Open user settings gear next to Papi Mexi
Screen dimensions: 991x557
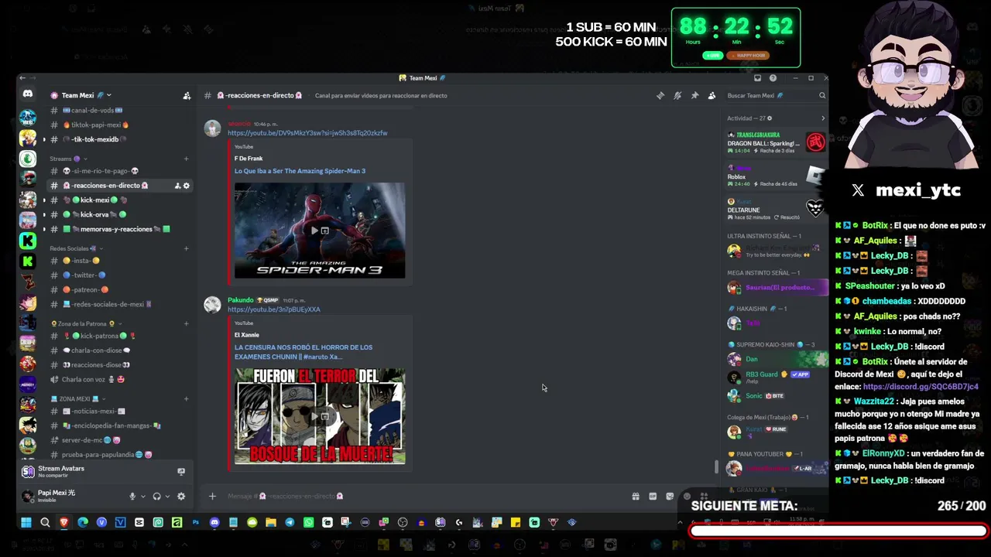(x=181, y=497)
